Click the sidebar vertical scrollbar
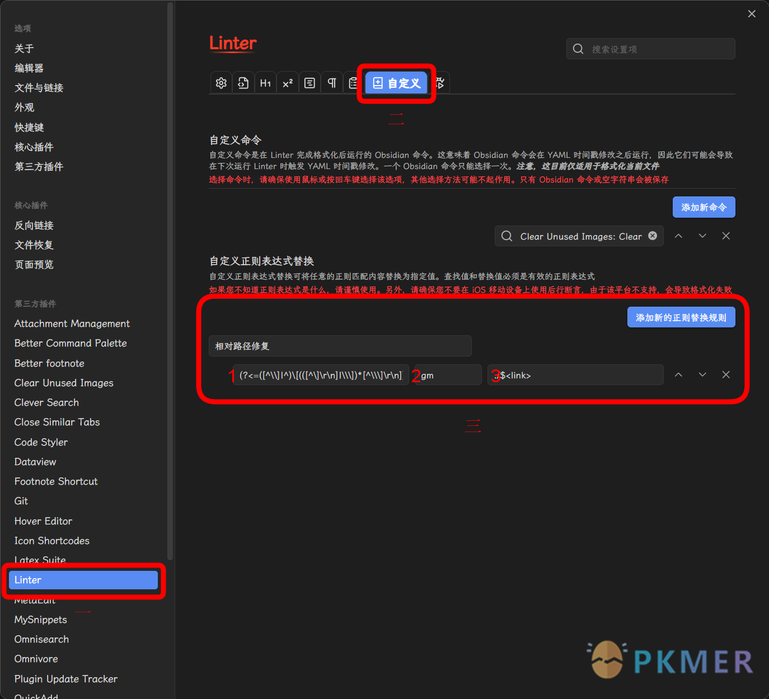769x699 pixels. 170,280
